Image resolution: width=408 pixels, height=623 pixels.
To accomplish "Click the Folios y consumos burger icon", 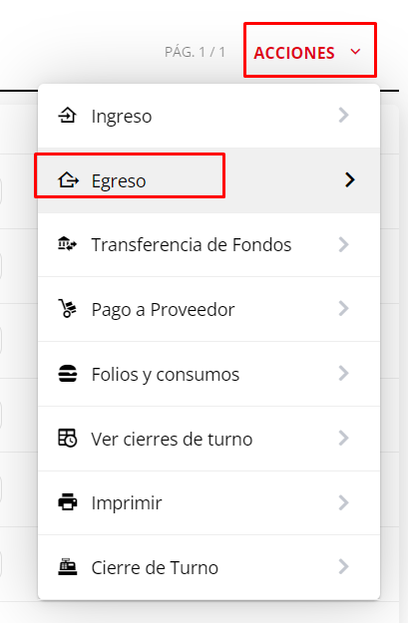I will pos(68,374).
